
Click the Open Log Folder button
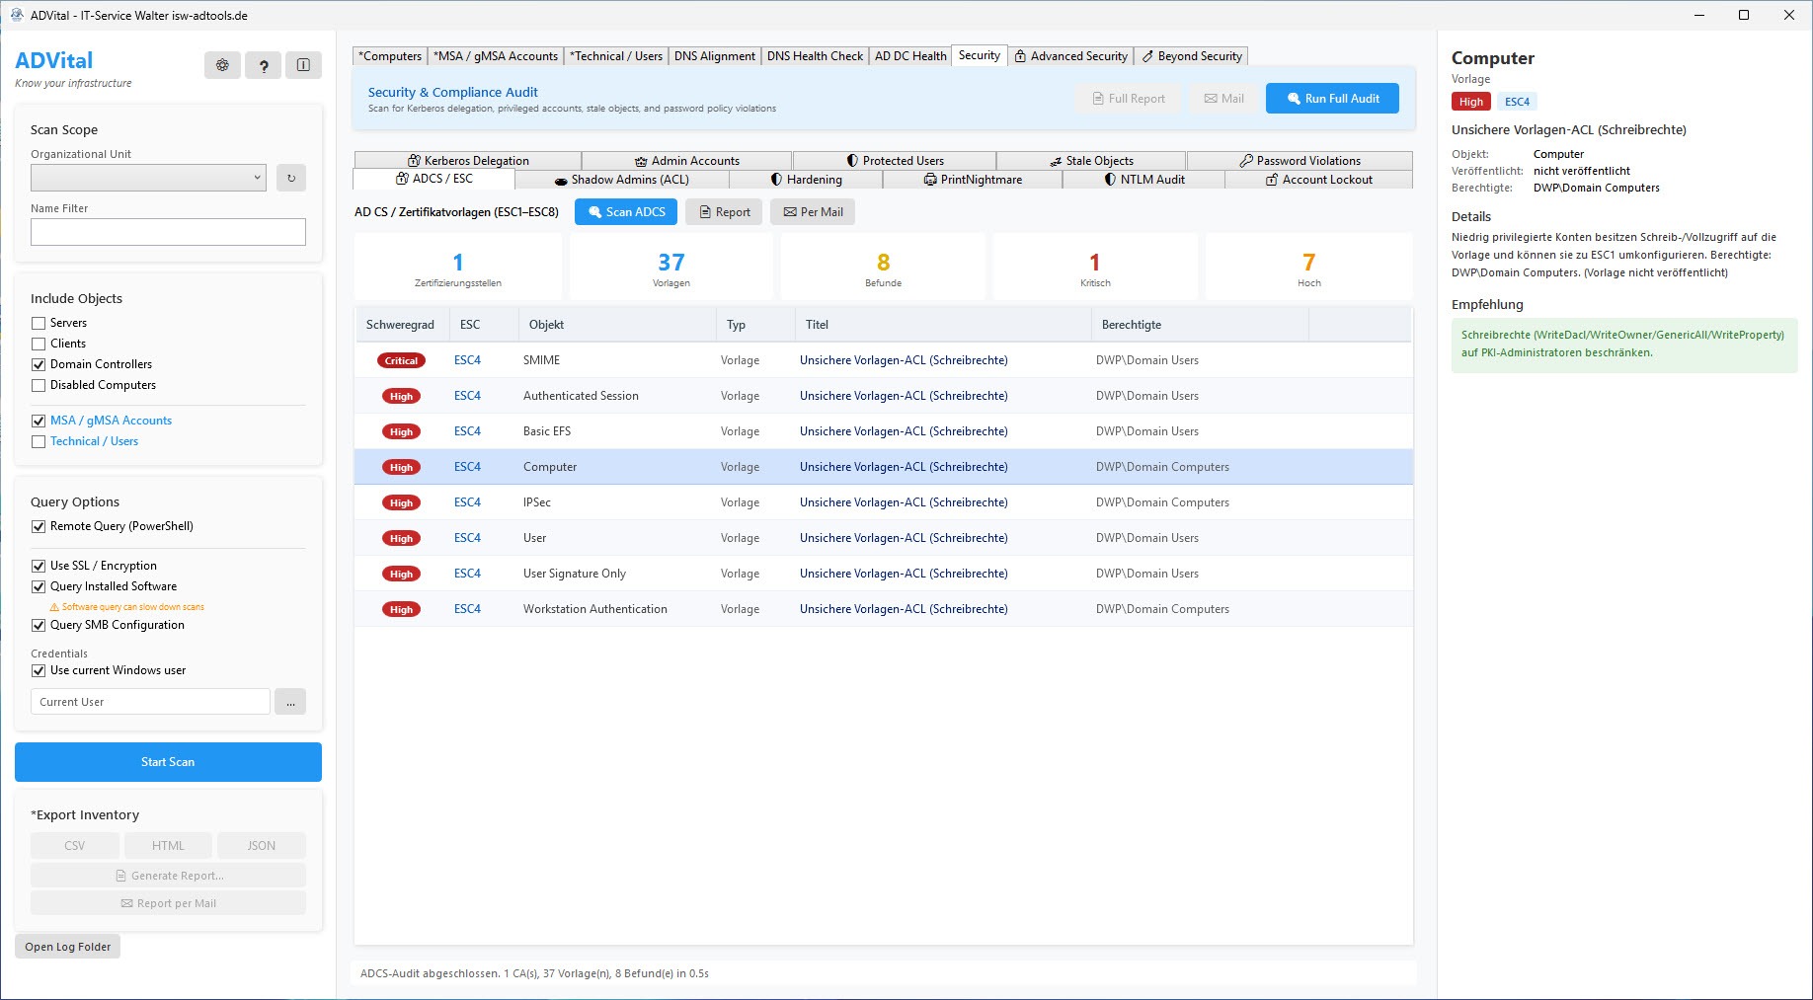(x=67, y=947)
